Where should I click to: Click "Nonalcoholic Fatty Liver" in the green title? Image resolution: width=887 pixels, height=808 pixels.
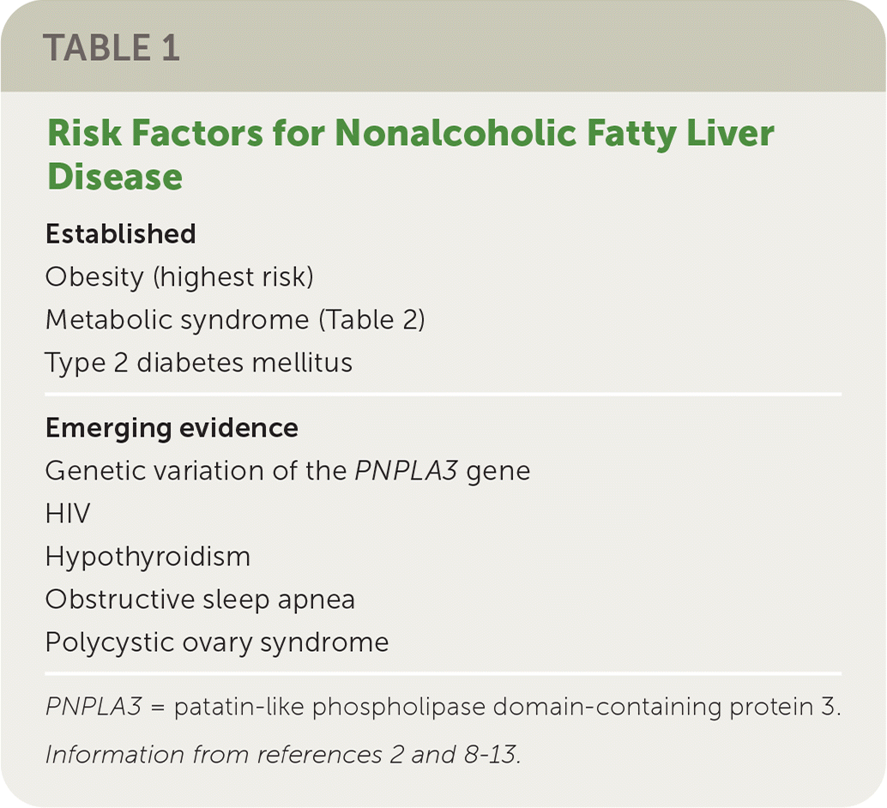pos(554,134)
